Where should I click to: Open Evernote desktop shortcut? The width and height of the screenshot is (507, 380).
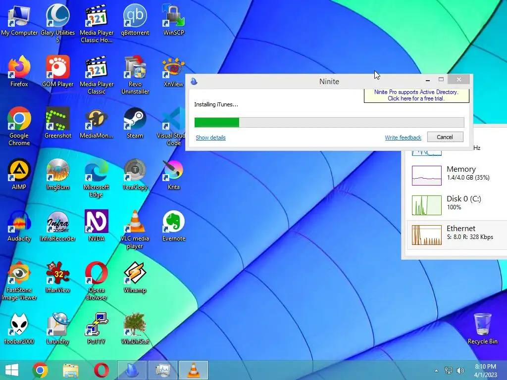[x=174, y=226]
